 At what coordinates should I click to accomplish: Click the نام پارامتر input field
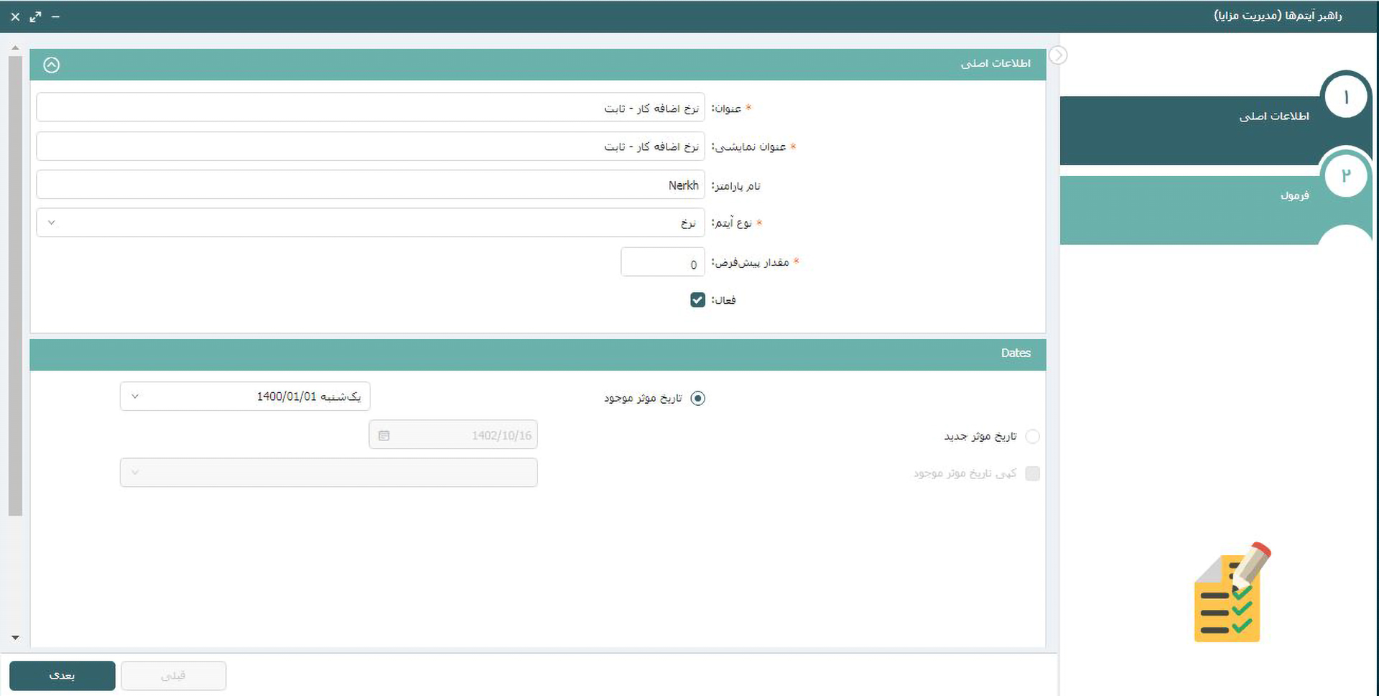point(370,185)
